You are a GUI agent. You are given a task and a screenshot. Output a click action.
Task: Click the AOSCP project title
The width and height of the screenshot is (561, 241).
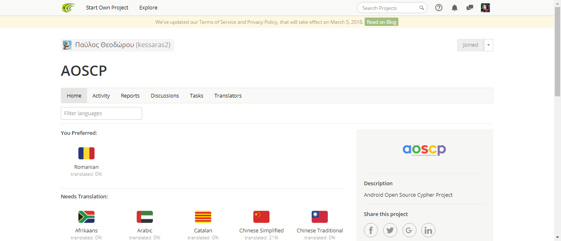pyautogui.click(x=84, y=71)
